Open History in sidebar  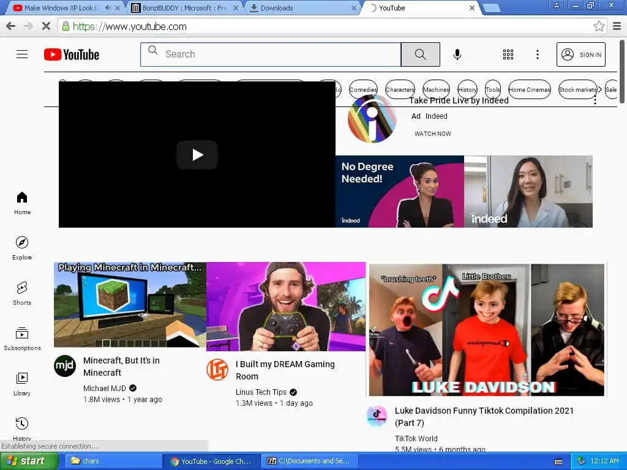22,429
